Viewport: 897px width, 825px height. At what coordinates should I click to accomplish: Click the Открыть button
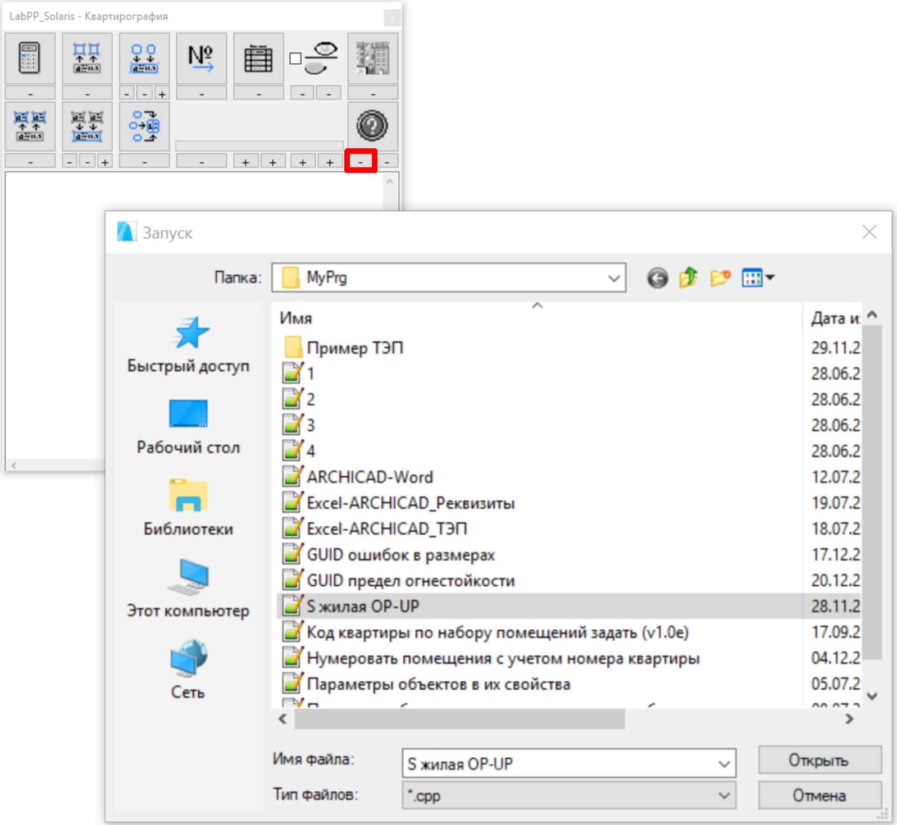click(x=819, y=760)
